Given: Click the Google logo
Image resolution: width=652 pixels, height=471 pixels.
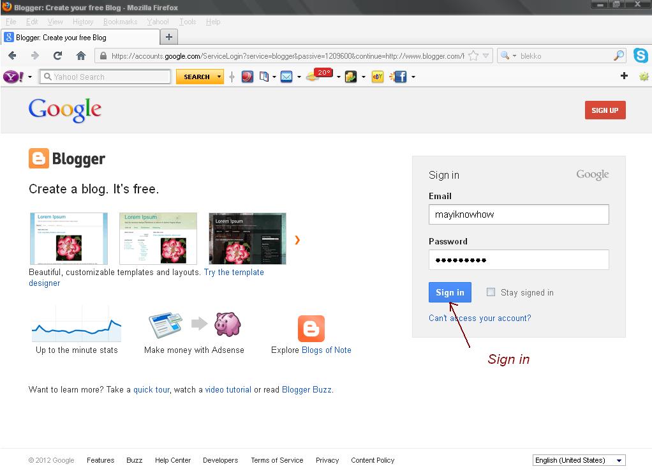Looking at the screenshot, I should tap(65, 110).
